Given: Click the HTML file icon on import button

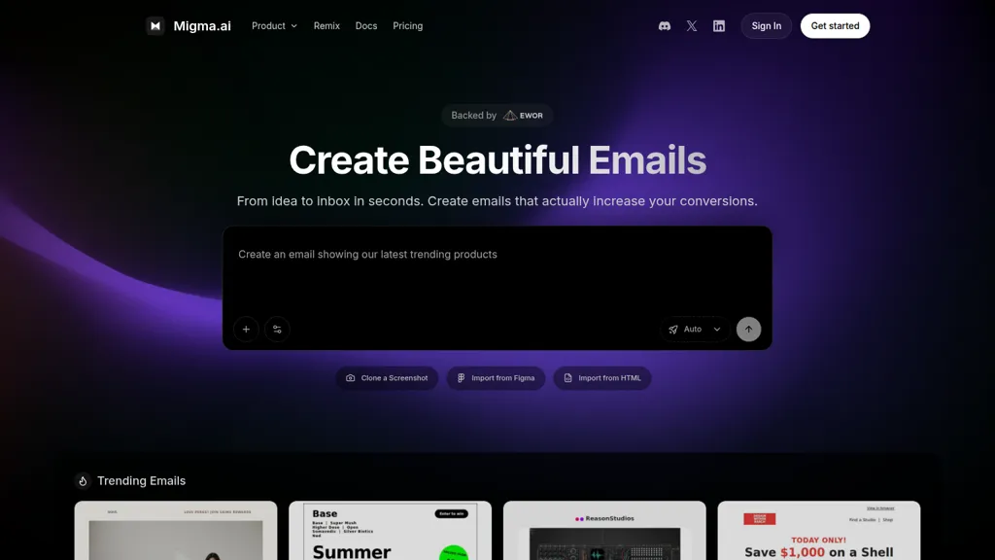Looking at the screenshot, I should pyautogui.click(x=567, y=378).
